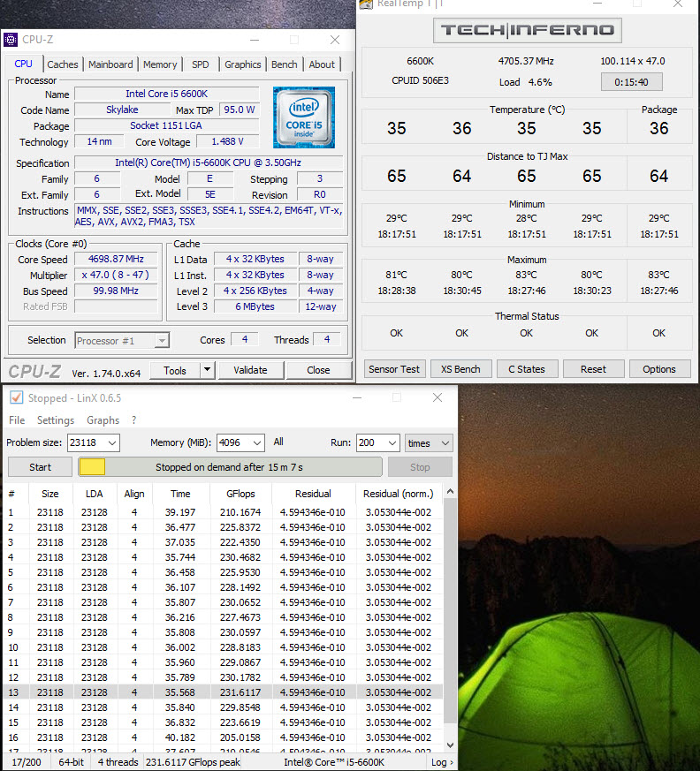Click the Start button in LinX
Viewport: 700px width, 771px height.
(x=40, y=467)
